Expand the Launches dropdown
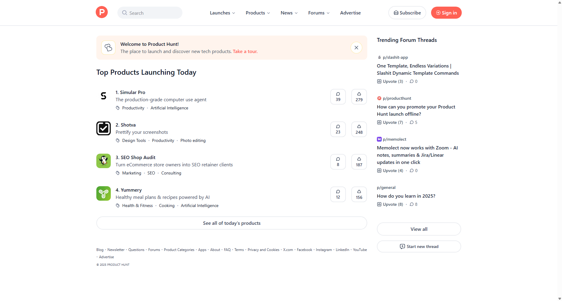The image size is (562, 301). coord(222,13)
